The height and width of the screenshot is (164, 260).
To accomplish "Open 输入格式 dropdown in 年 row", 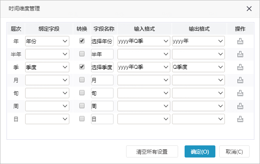I will point(144,41).
